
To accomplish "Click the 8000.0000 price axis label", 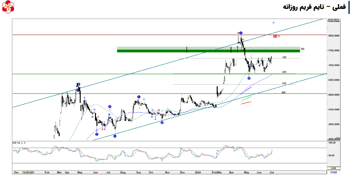I will pyautogui.click(x=334, y=36).
